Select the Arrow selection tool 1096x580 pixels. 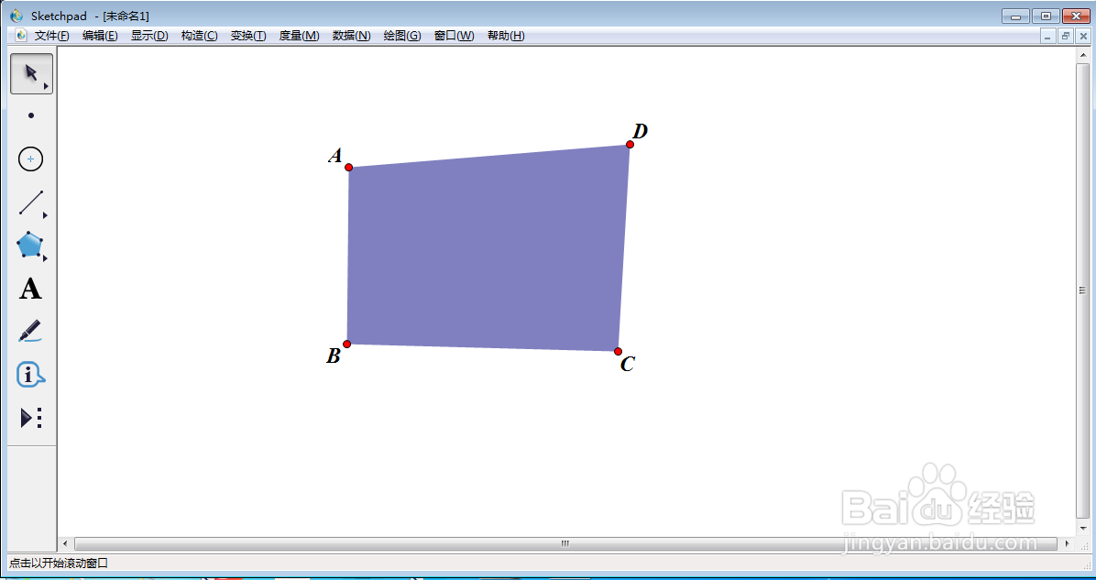point(31,73)
